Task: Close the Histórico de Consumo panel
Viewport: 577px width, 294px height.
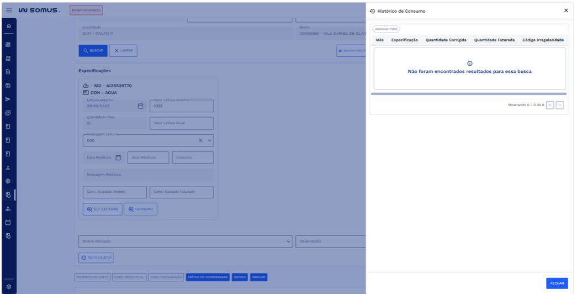Action: tap(565, 11)
